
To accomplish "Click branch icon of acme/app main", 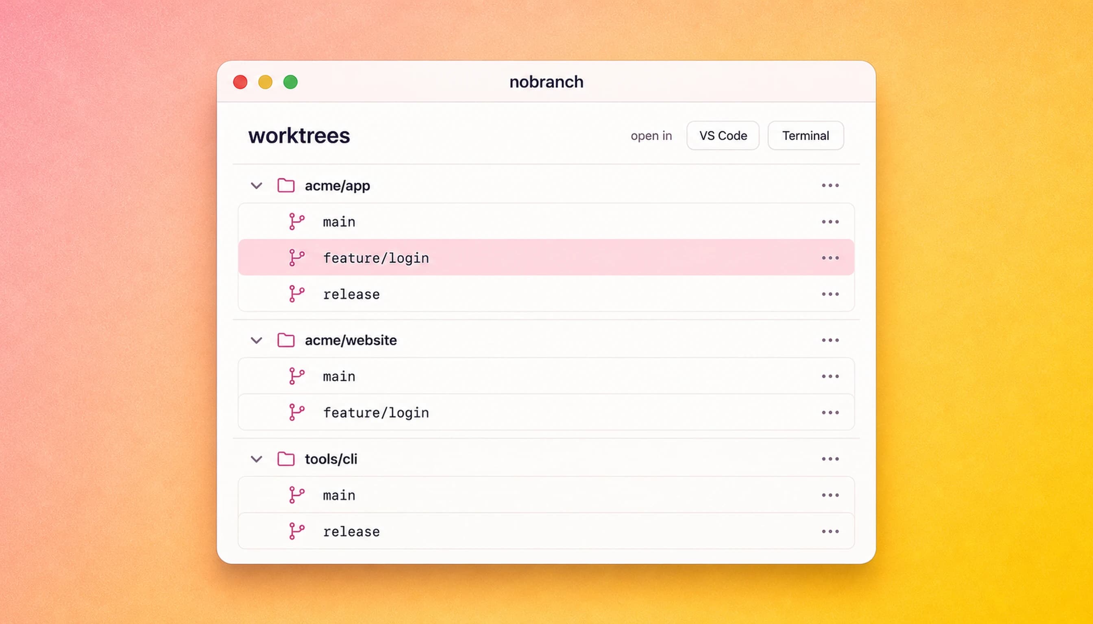I will tap(296, 221).
